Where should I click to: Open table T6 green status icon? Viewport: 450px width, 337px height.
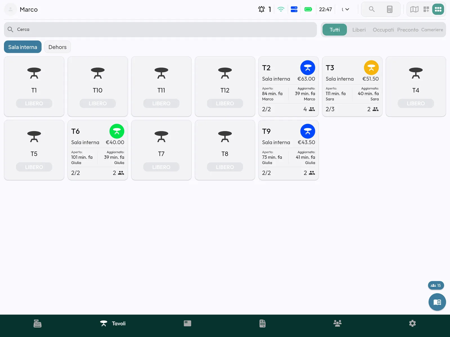tap(117, 131)
